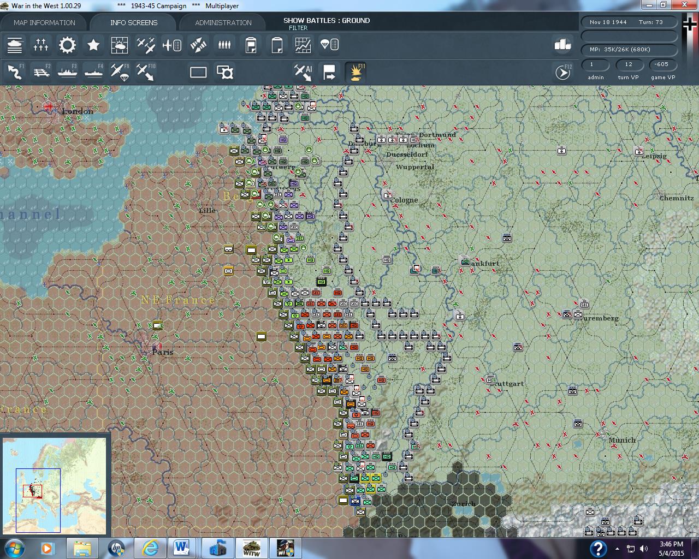Viewport: 699px width, 559px height.
Task: Click the London city label on map
Action: pos(78,111)
